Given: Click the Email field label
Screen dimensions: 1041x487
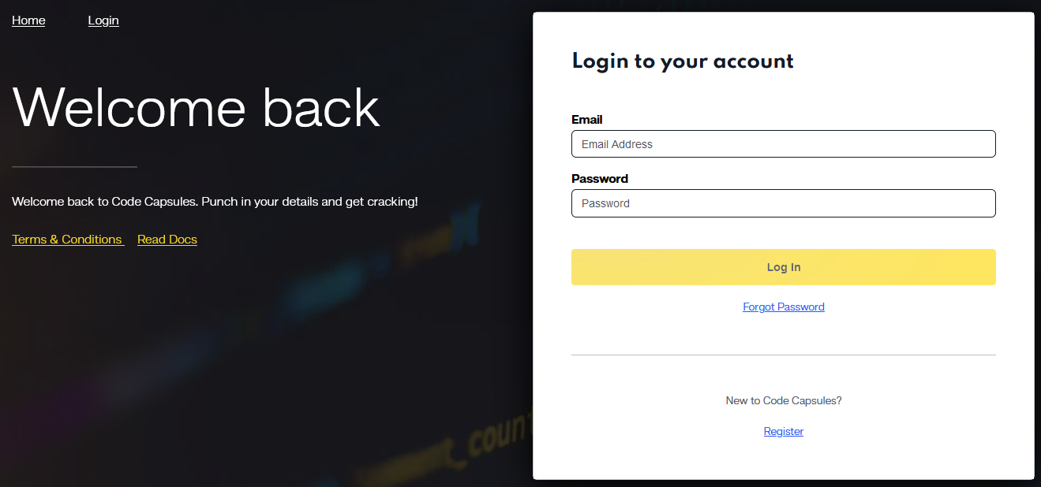Looking at the screenshot, I should tap(586, 119).
